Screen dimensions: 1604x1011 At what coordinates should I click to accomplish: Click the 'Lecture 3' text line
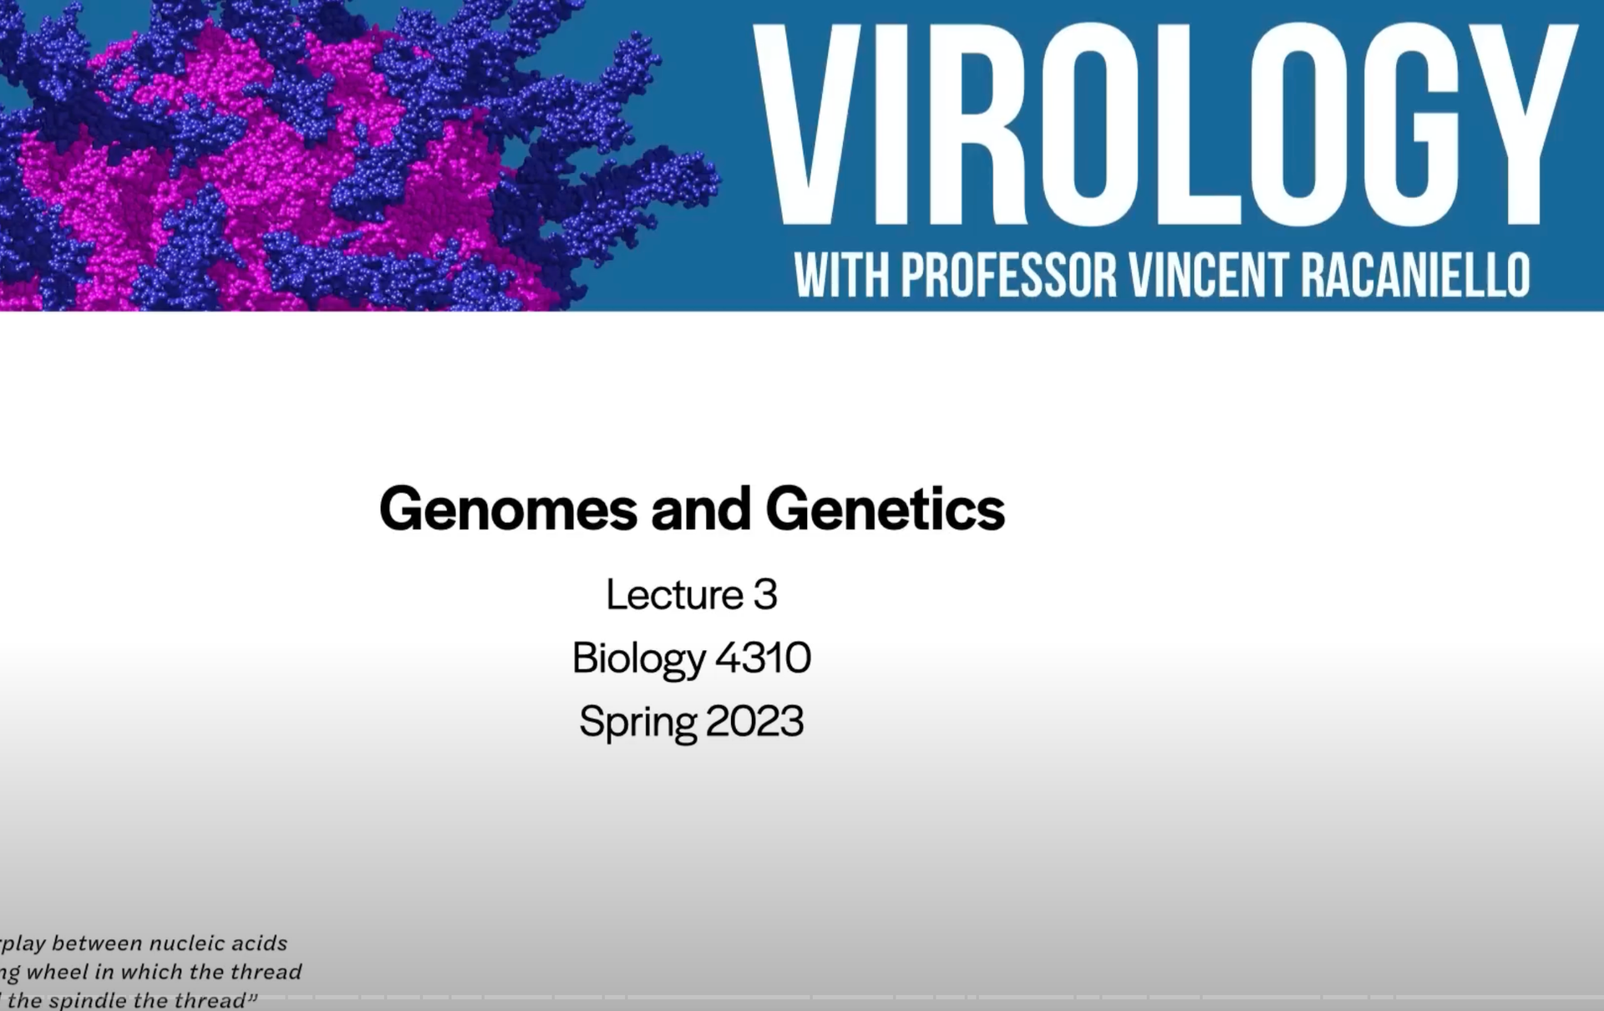click(x=692, y=595)
